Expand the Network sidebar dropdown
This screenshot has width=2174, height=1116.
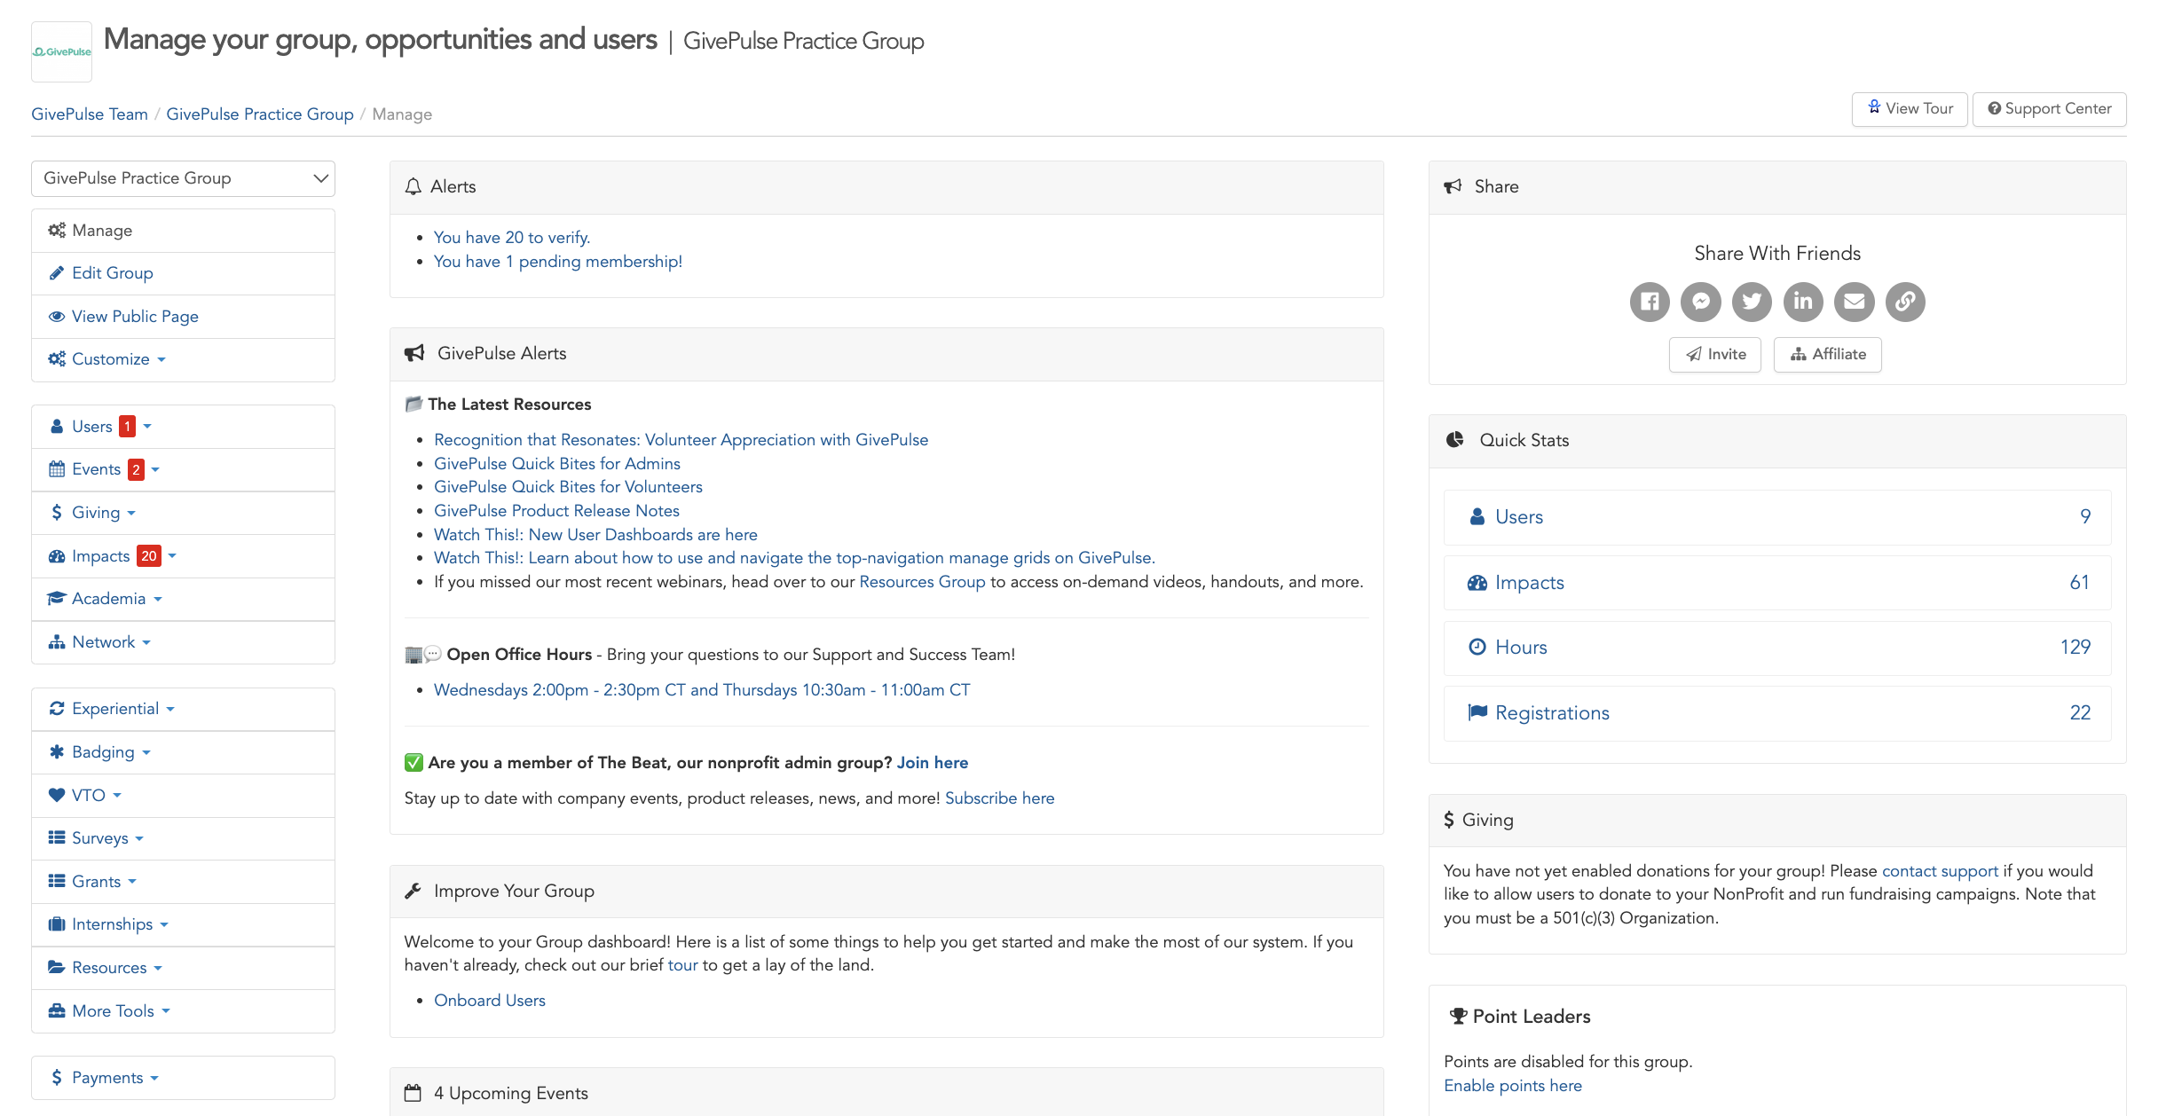pos(146,642)
